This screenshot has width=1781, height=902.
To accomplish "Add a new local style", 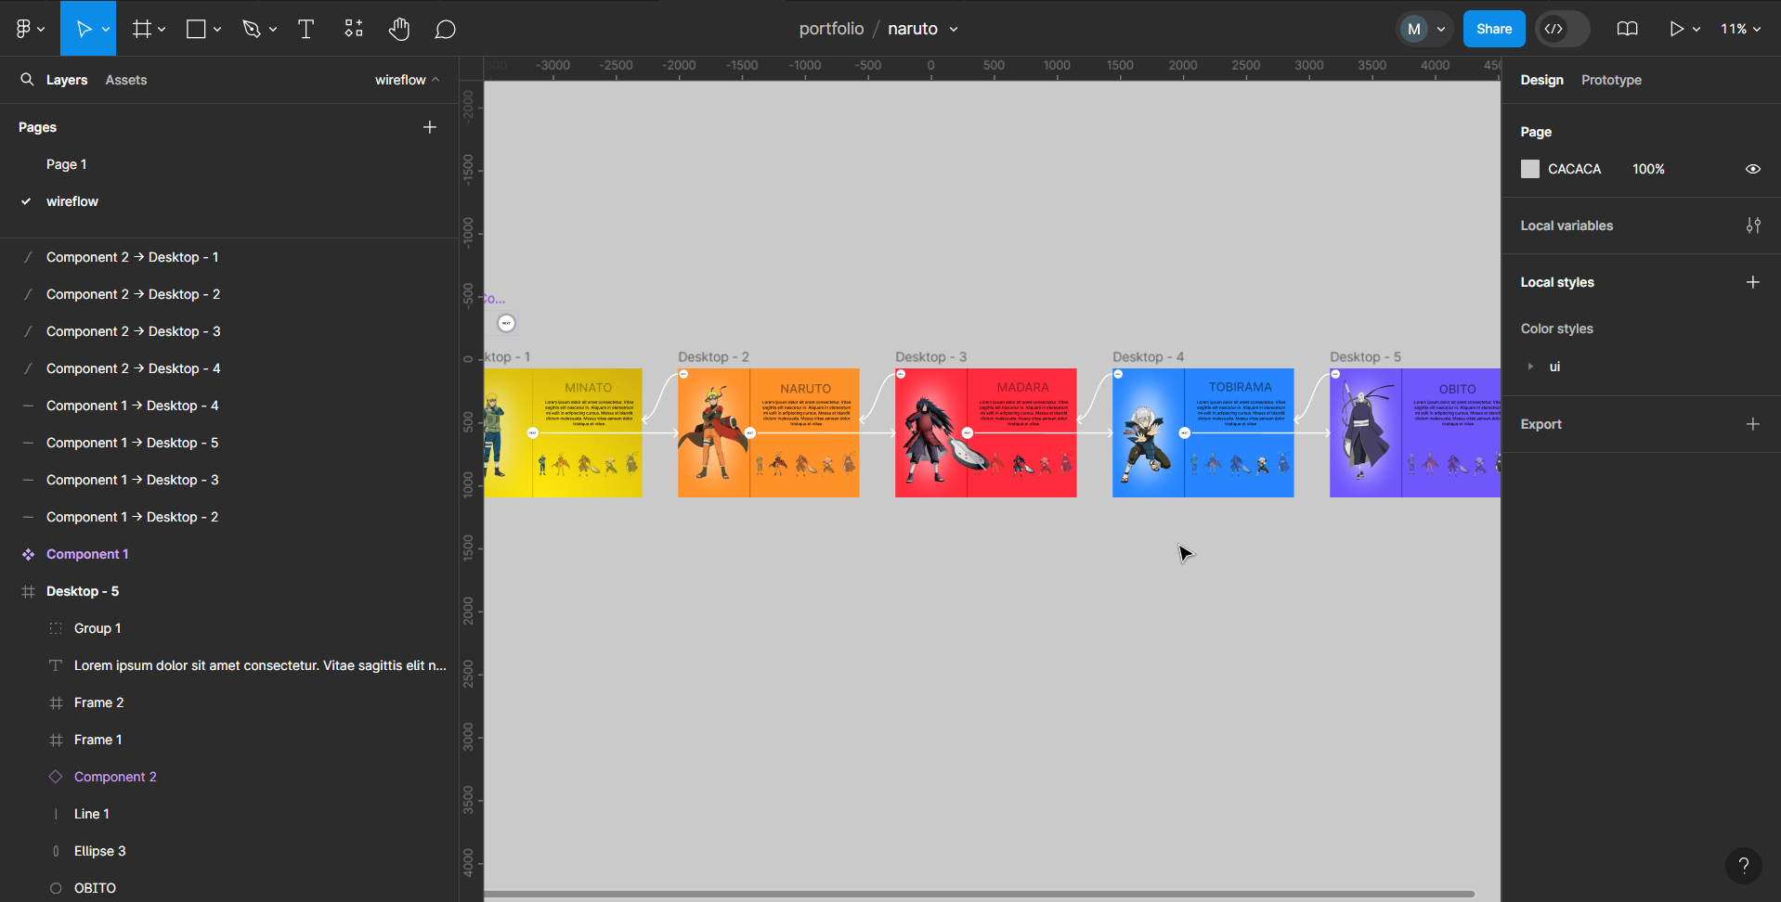I will (x=1753, y=282).
